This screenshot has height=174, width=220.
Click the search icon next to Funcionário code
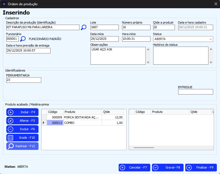coord(23,39)
